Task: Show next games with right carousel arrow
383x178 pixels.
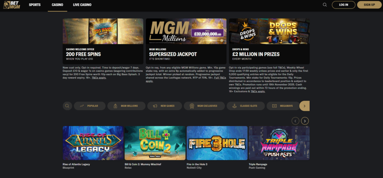Action: (x=305, y=121)
